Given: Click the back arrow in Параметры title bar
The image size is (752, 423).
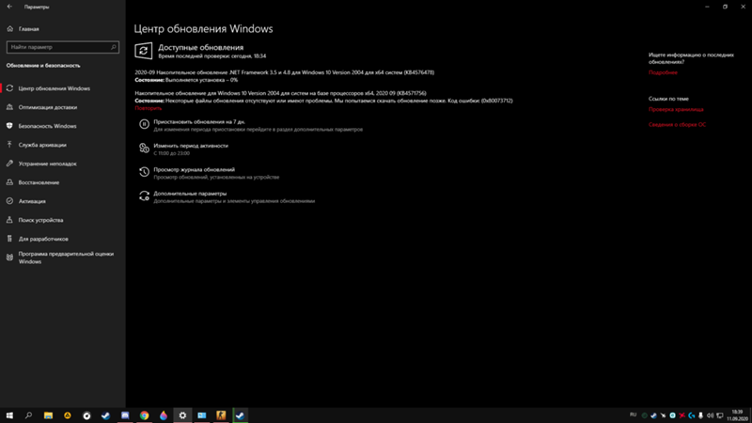Looking at the screenshot, I should click(9, 7).
